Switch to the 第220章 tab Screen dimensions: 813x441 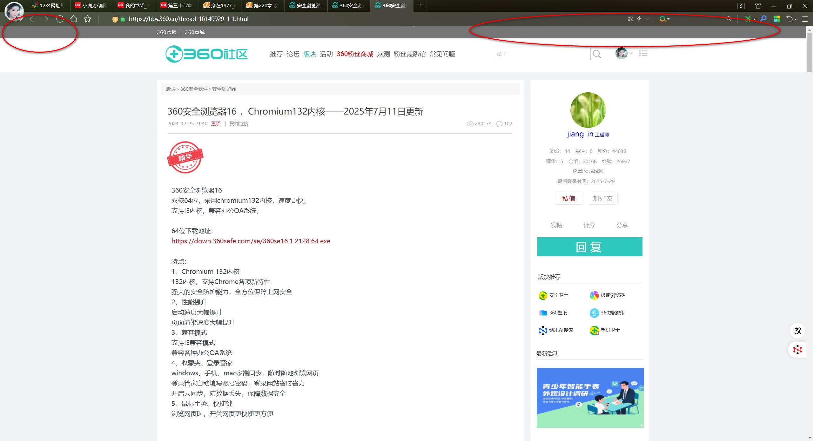tap(263, 6)
